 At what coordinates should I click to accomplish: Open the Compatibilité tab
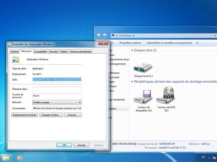(x=40, y=51)
